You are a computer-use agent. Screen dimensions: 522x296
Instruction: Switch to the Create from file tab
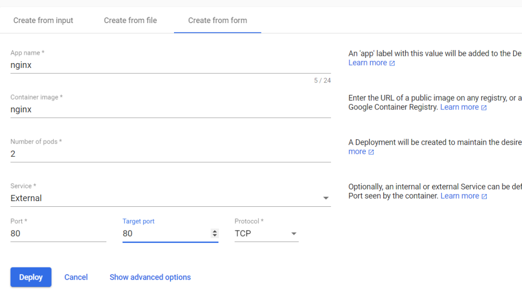coord(130,20)
